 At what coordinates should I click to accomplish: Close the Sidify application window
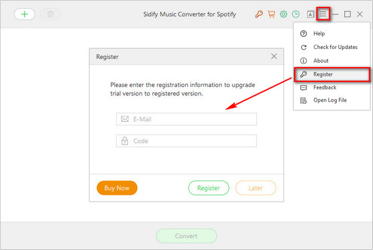tap(360, 14)
